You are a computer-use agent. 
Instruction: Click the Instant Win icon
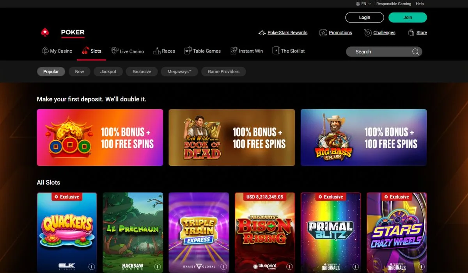tap(234, 51)
